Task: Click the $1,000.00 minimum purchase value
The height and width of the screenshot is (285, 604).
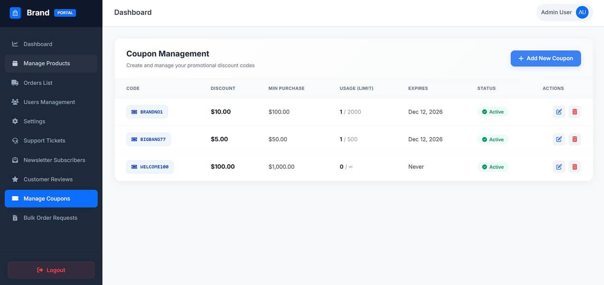Action: point(282,167)
